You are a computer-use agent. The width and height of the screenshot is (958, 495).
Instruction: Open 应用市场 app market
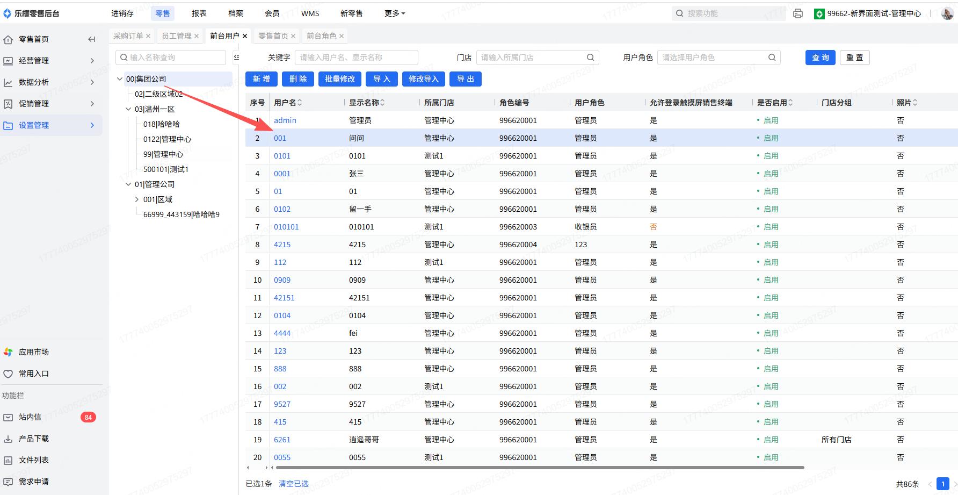point(33,352)
